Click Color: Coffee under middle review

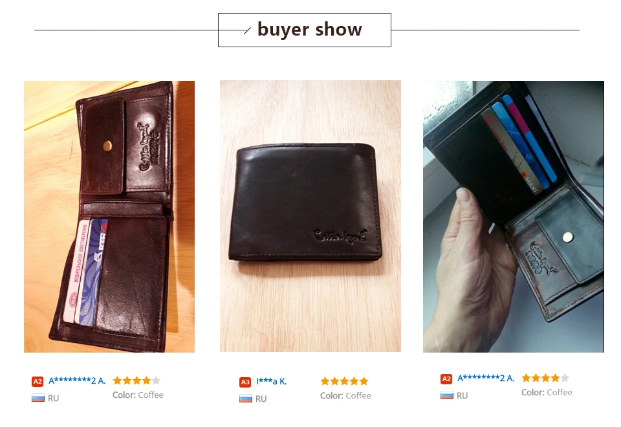tap(345, 396)
